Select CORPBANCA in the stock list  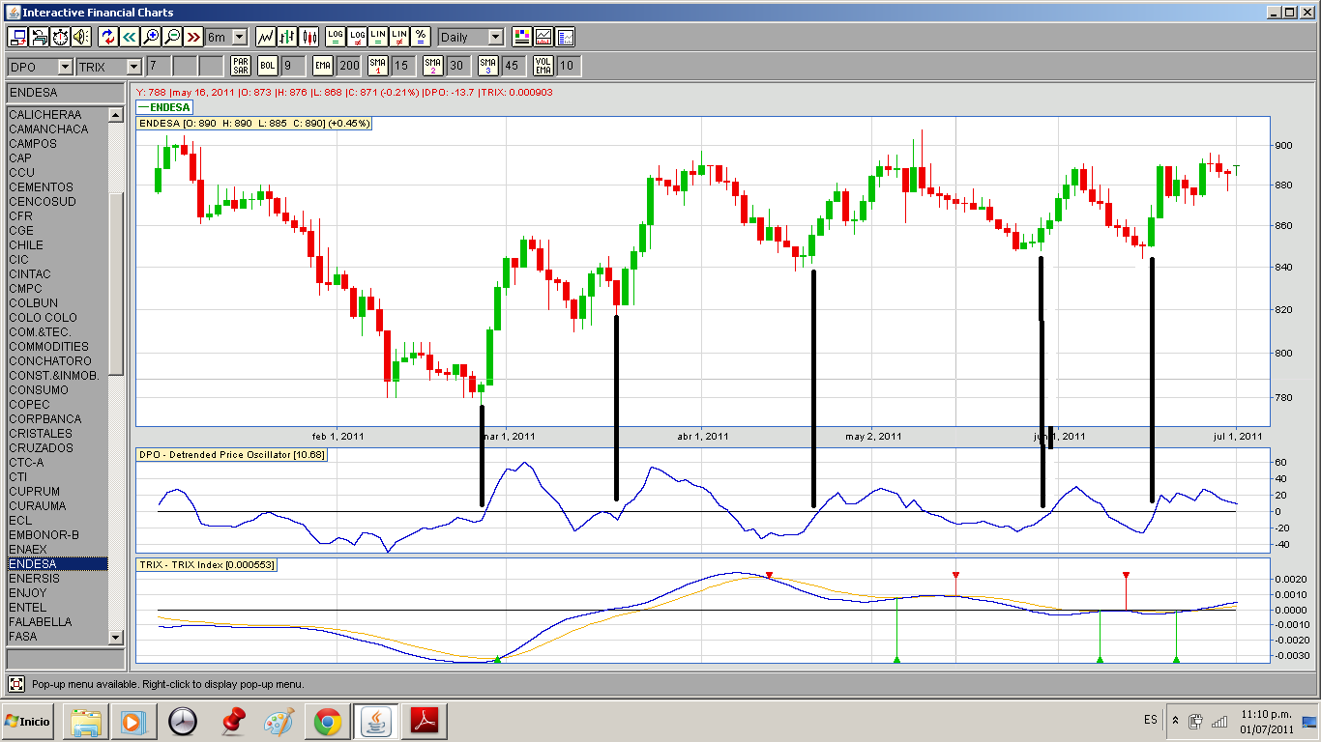pos(57,419)
